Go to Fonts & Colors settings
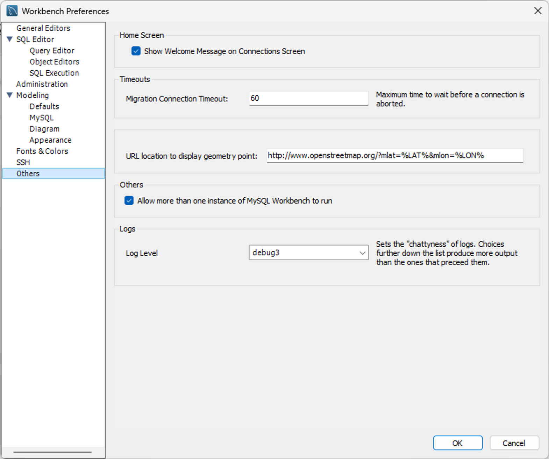Viewport: 549px width, 459px height. coord(42,151)
